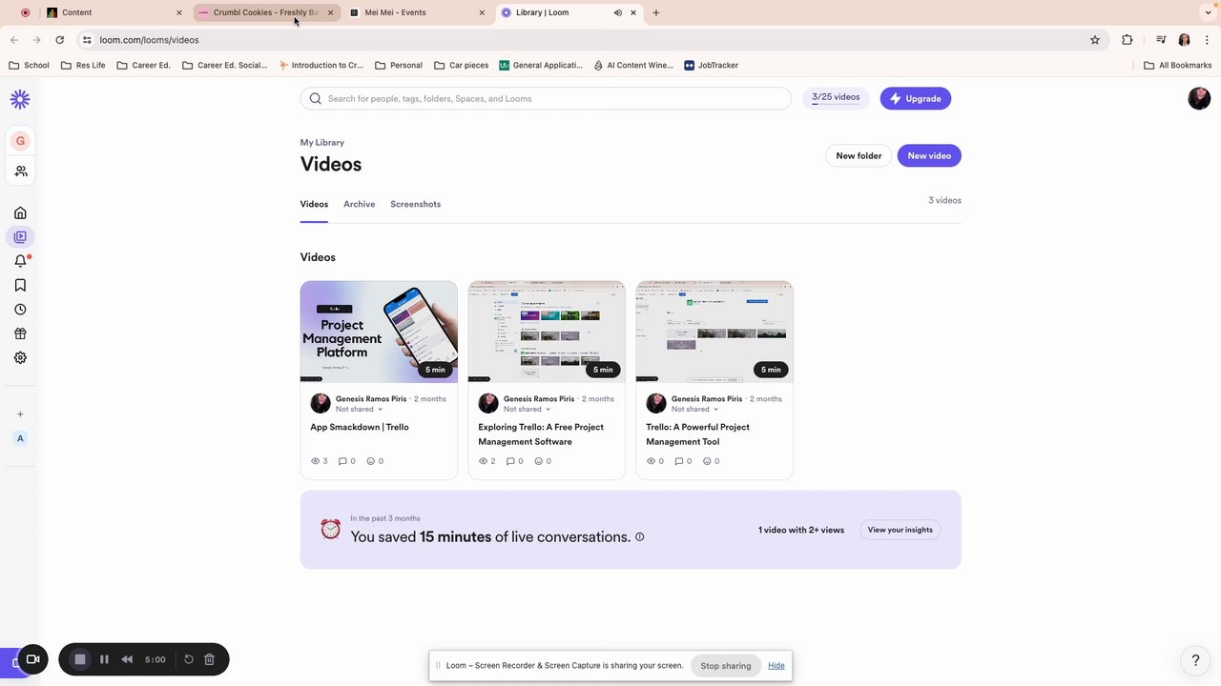Click the plus icon in Loom sidebar
Viewport: 1221px width, 686px height.
pyautogui.click(x=20, y=414)
